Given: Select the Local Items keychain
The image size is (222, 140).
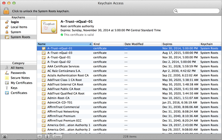Looking at the screenshot, I should point(18,27).
